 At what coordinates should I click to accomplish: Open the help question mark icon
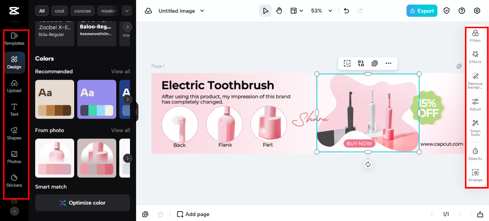click(462, 11)
